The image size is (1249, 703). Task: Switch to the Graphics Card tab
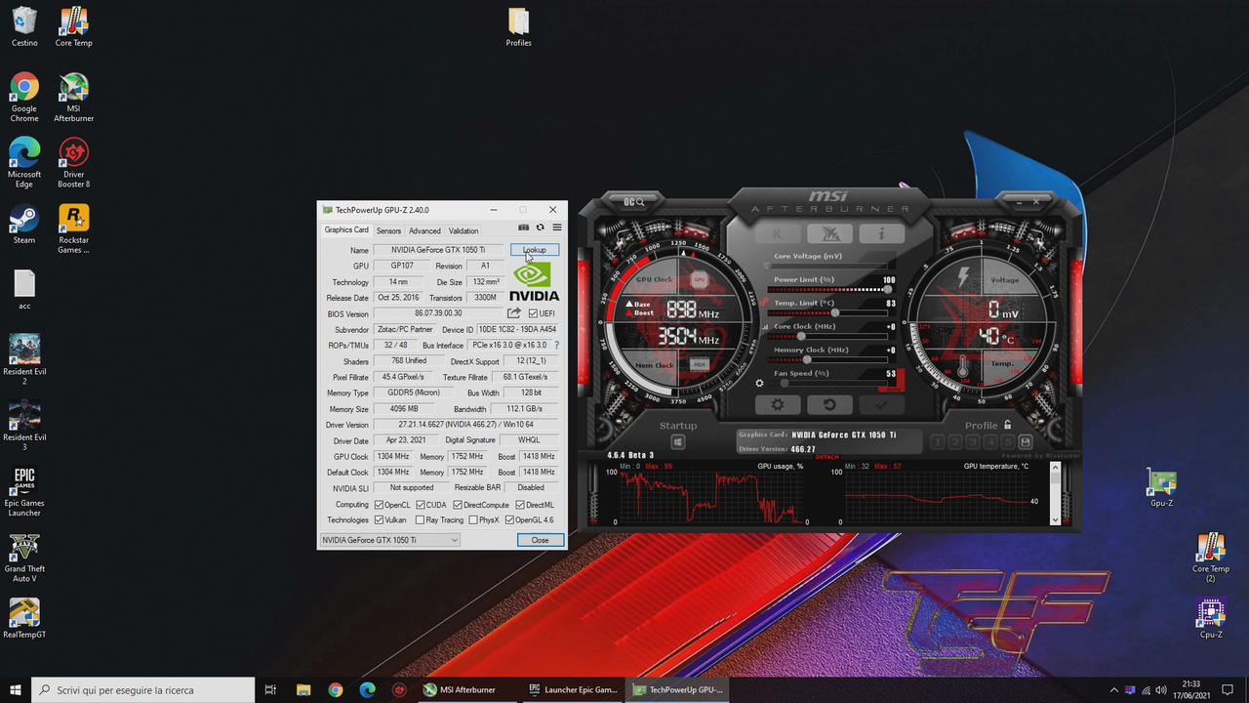coord(346,230)
